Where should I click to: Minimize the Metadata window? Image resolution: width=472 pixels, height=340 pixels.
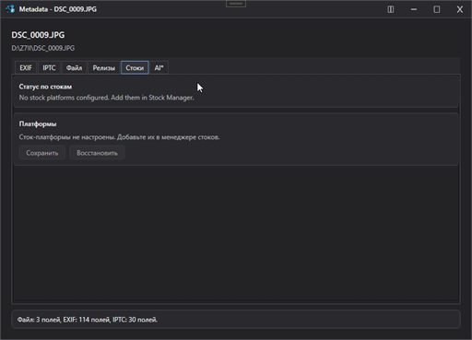point(414,9)
